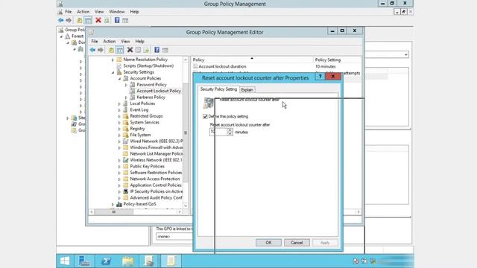Image resolution: width=477 pixels, height=268 pixels.
Task: Open Server Manager from the taskbar
Action: pos(84,261)
